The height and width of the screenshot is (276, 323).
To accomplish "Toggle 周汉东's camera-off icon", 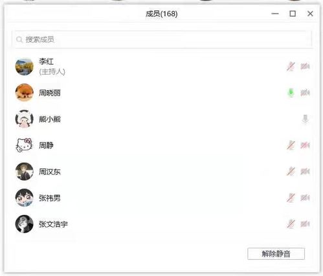I will point(305,172).
